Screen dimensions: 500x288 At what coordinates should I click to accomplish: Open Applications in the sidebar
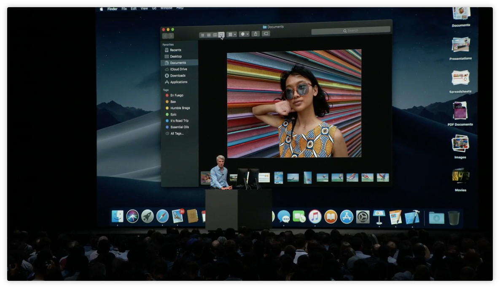coord(180,82)
